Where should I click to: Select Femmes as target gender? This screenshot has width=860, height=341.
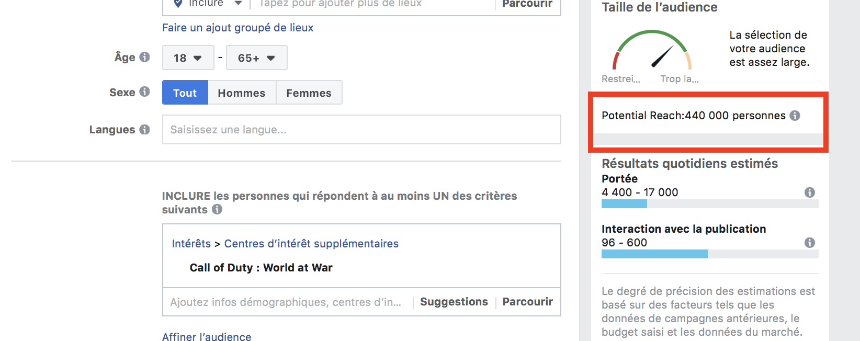(309, 93)
